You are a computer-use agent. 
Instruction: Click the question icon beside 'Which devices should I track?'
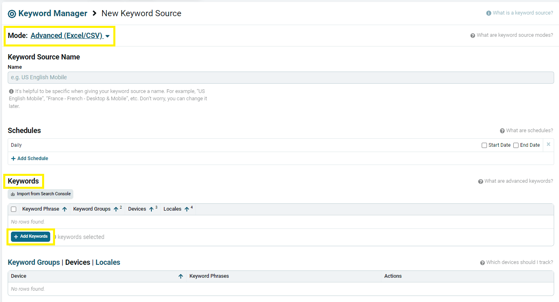click(x=482, y=263)
